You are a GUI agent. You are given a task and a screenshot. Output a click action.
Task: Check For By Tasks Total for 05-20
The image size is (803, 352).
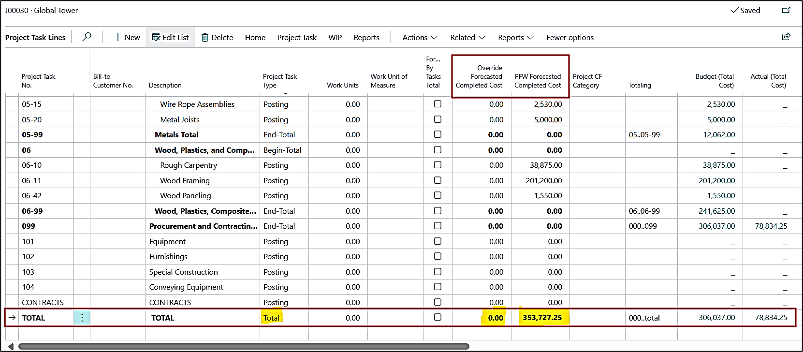[438, 119]
